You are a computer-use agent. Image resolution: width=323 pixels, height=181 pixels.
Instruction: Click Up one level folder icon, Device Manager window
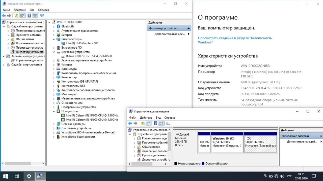point(16,16)
